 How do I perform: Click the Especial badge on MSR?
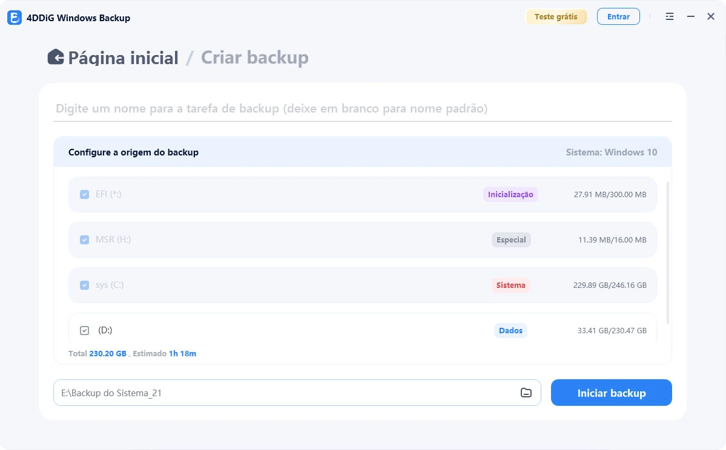pyautogui.click(x=510, y=240)
